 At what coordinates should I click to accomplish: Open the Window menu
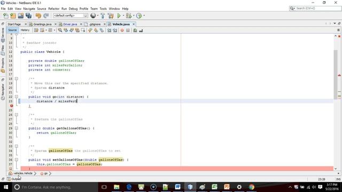click(x=114, y=9)
